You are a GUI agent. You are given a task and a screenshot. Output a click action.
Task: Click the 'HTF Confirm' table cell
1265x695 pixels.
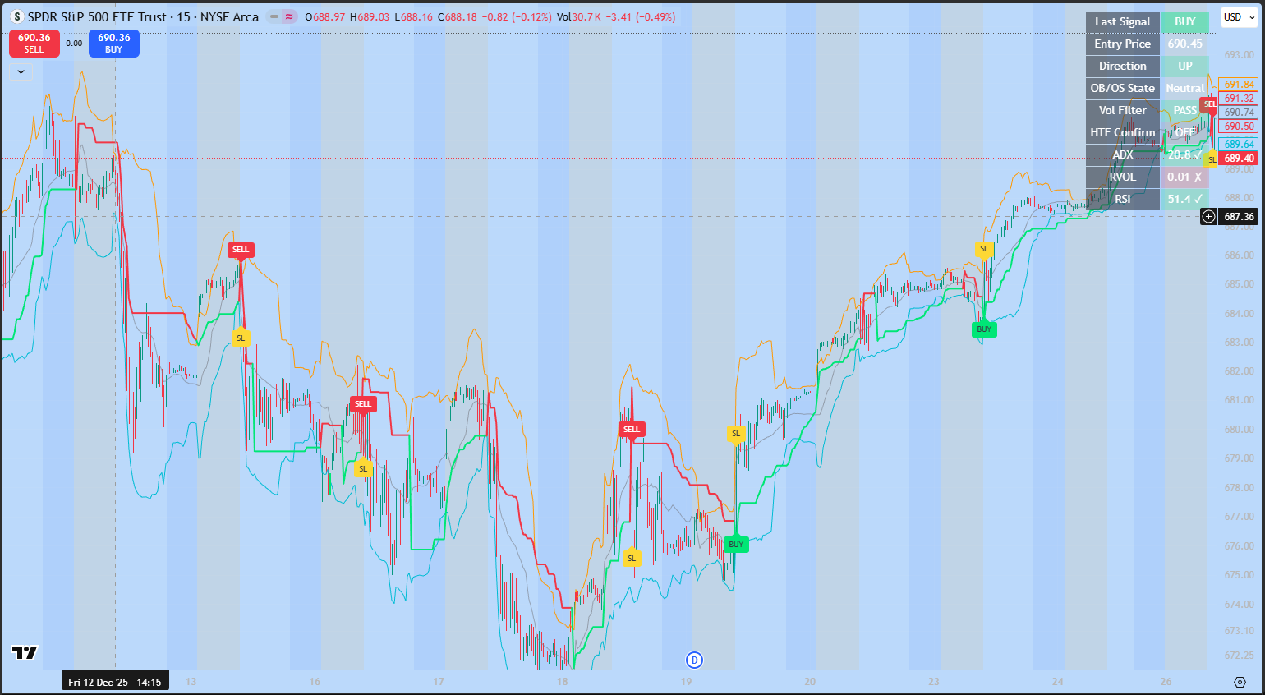(1123, 133)
